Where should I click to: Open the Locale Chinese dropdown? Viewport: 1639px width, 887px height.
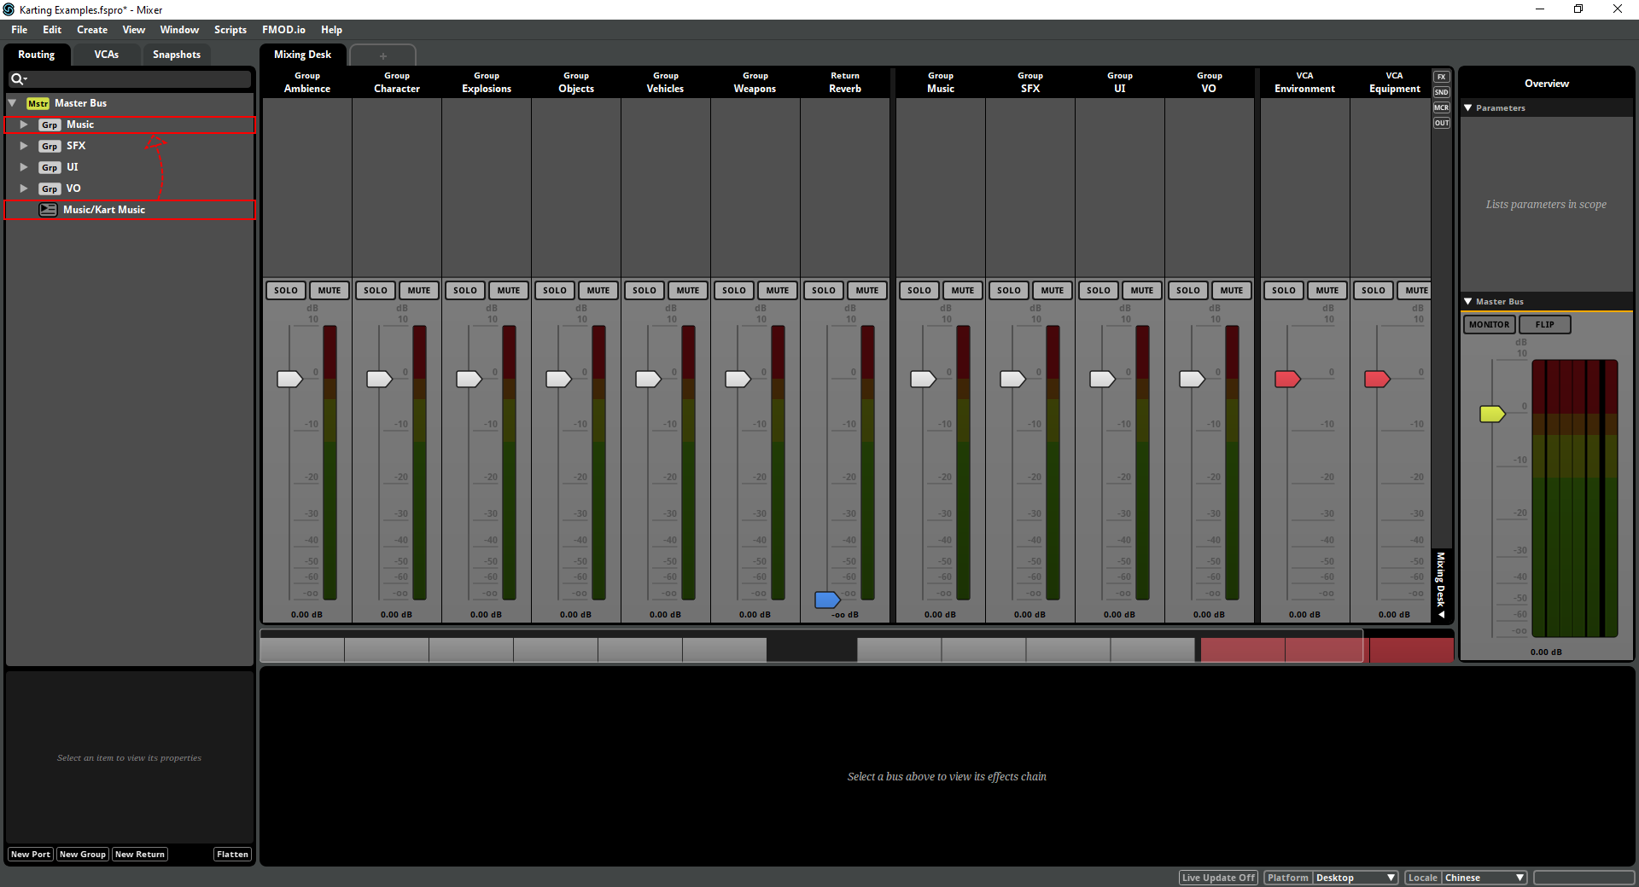click(1484, 878)
